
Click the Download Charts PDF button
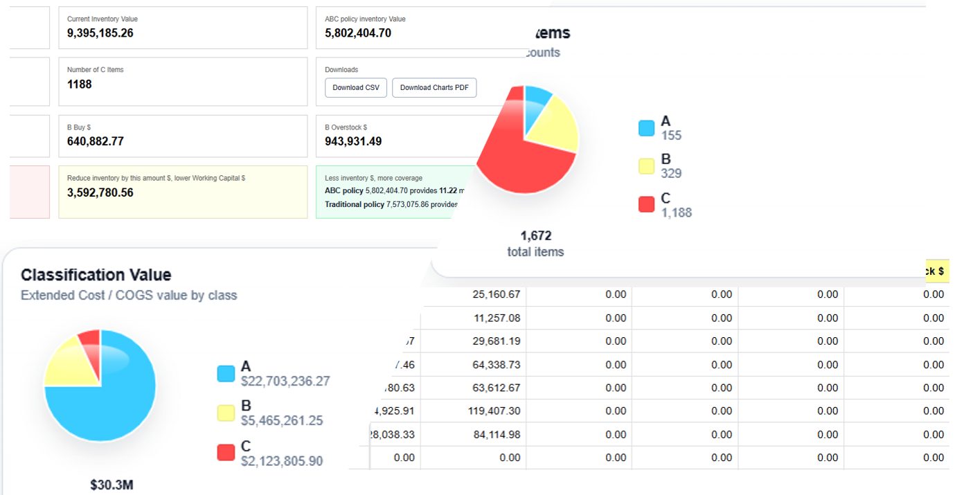click(434, 88)
